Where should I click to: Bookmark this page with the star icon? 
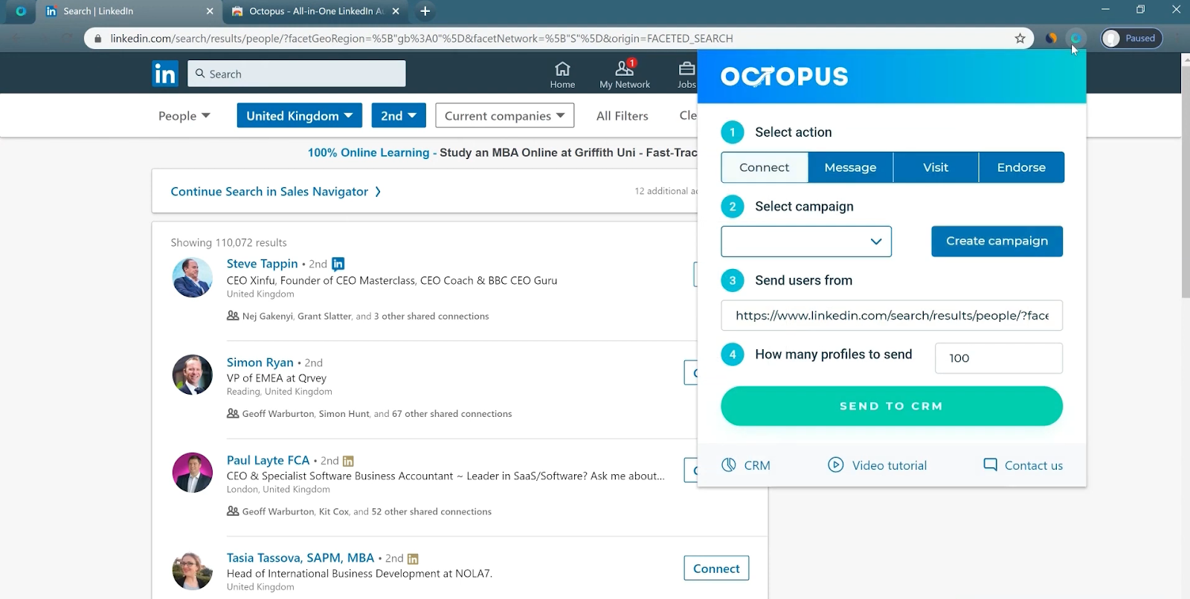tap(1020, 39)
